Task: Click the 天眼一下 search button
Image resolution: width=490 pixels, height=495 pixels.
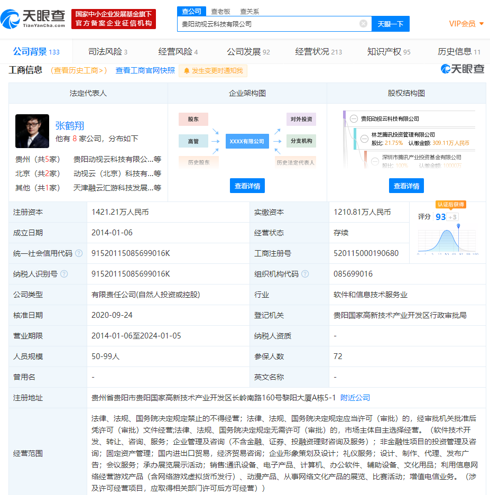Action: pos(390,24)
